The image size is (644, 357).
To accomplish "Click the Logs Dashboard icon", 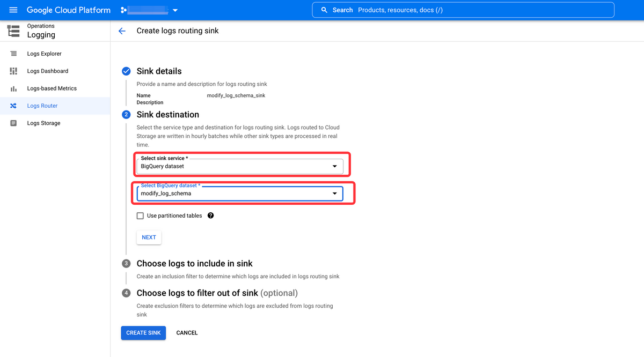I will coord(13,71).
